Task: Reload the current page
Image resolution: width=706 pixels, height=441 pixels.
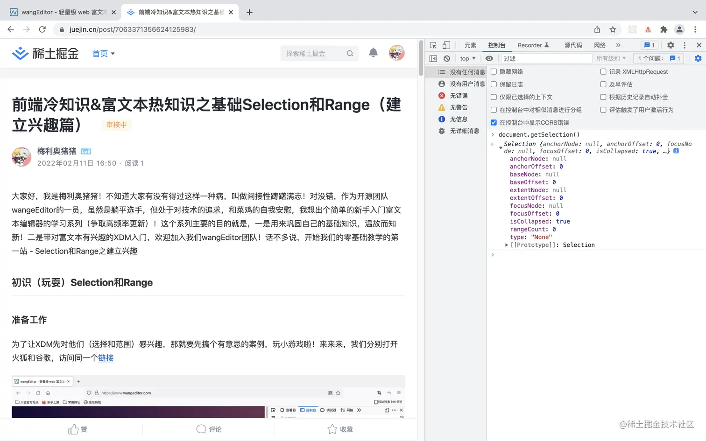Action: point(42,29)
